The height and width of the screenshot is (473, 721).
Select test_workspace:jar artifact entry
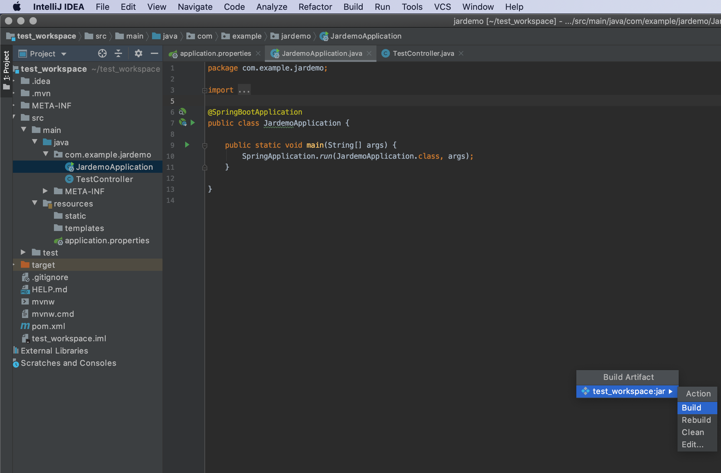click(x=627, y=392)
